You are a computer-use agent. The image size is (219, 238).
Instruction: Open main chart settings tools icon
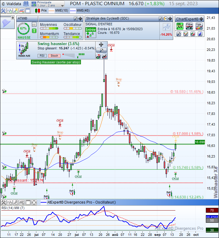[x=3, y=11]
